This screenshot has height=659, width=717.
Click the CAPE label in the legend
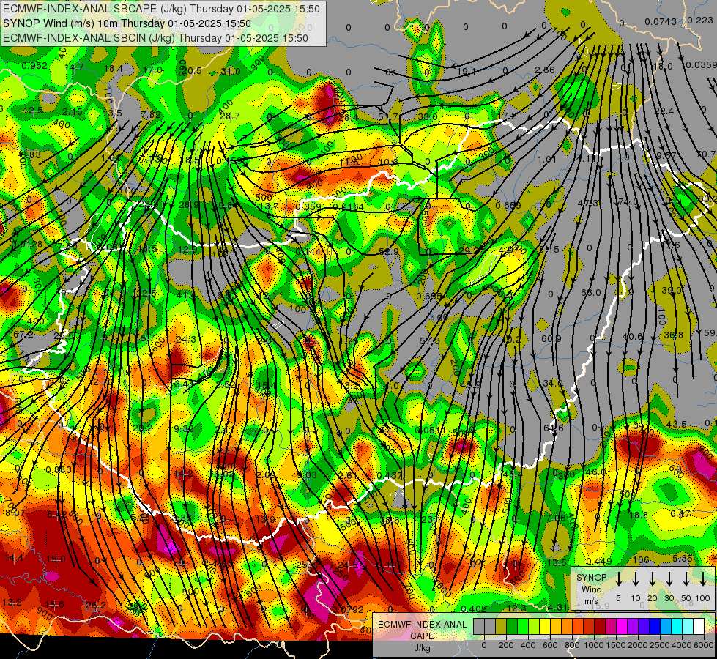pos(422,636)
